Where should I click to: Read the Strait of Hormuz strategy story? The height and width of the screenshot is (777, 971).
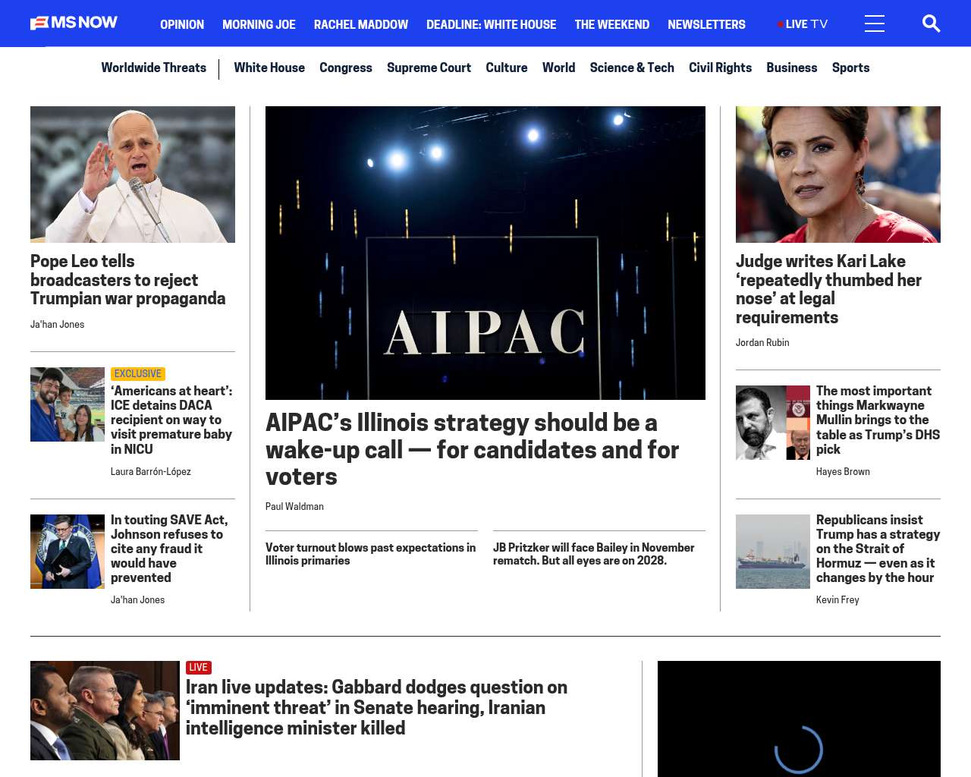tap(878, 549)
